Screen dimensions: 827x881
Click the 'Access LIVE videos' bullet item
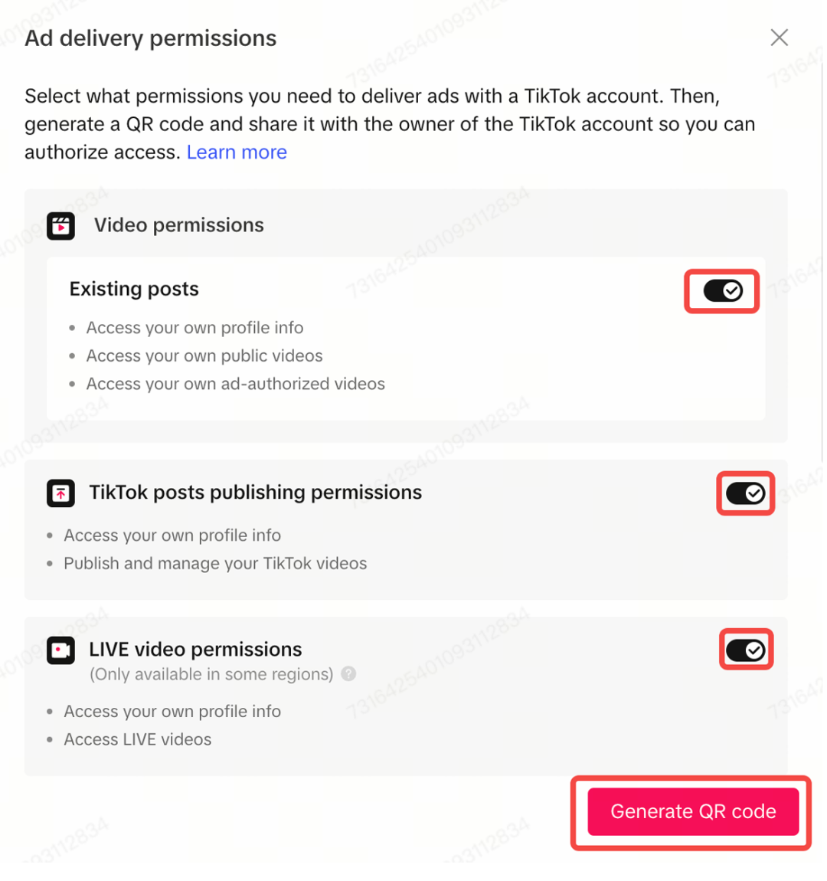tap(138, 740)
